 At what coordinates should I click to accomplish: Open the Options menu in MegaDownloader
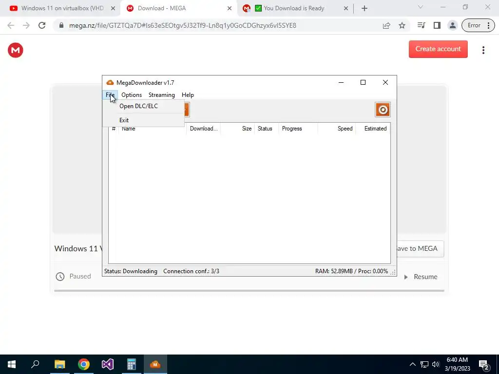click(x=132, y=95)
